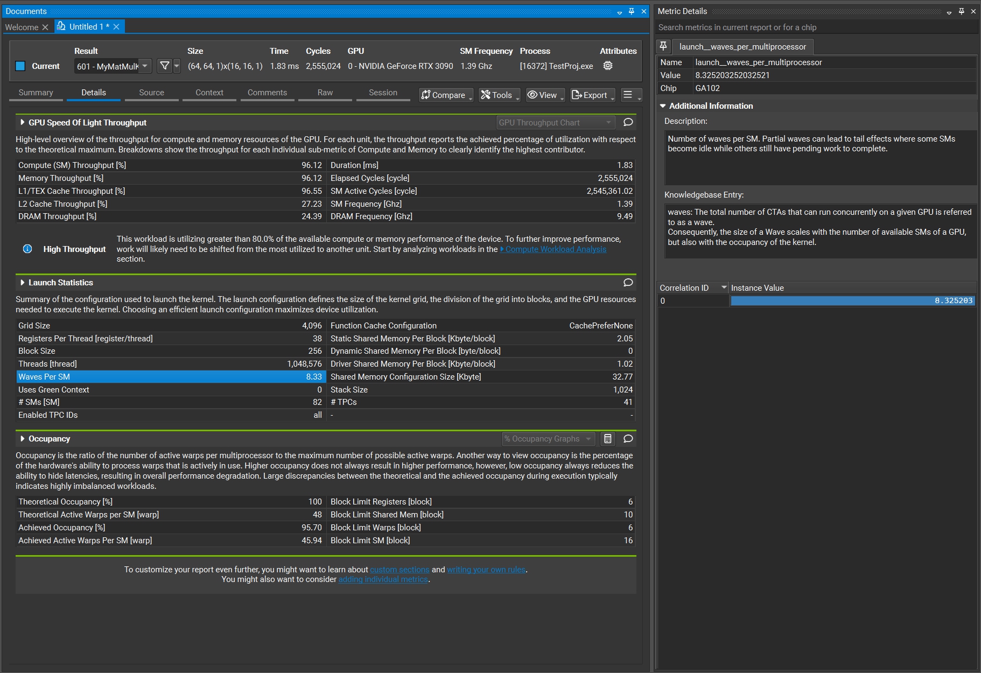Click the Current result color square
The height and width of the screenshot is (673, 981).
(x=20, y=66)
